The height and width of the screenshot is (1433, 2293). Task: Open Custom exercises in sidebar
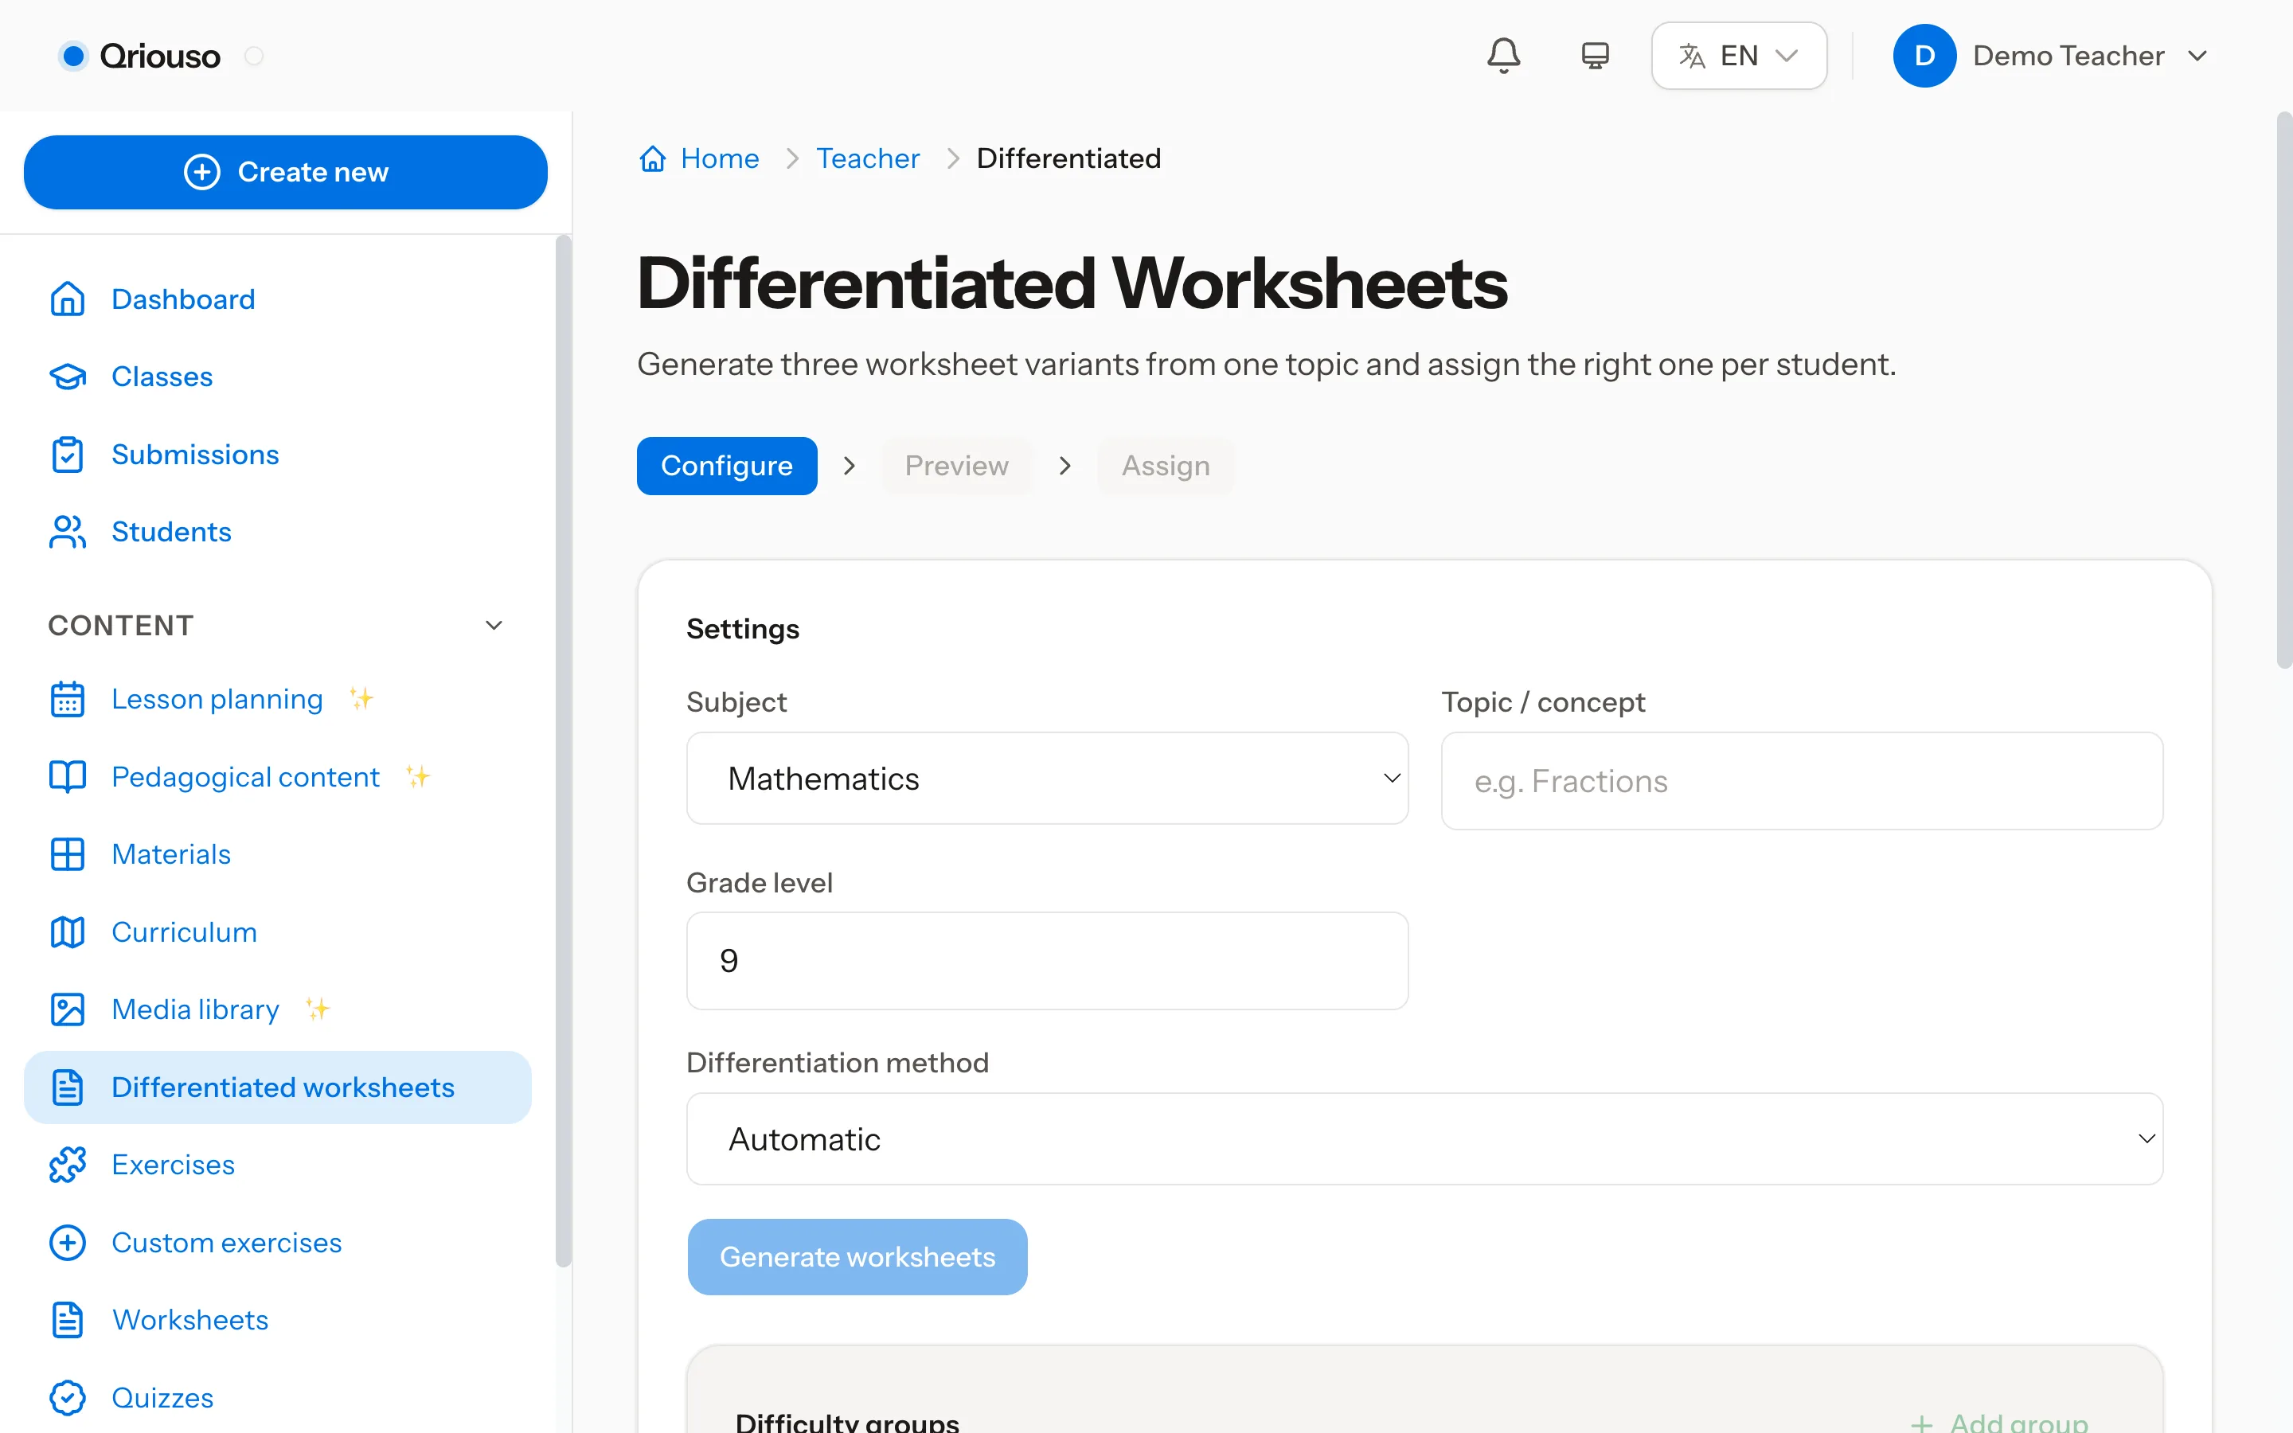click(226, 1243)
